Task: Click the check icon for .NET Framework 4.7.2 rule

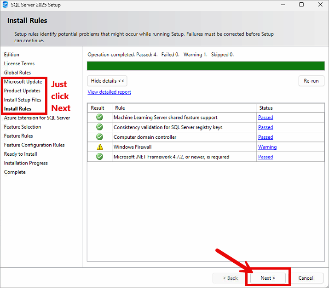Action: tap(99, 157)
